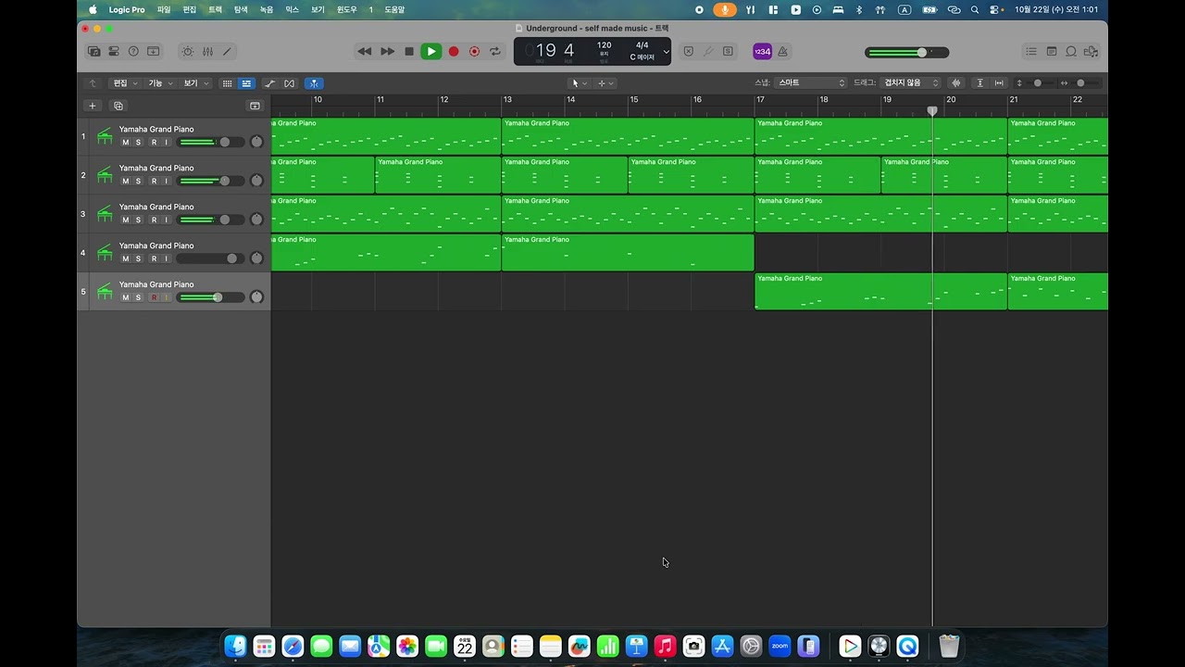This screenshot has height=667, width=1185.
Task: Toggle the metronome click
Action: pos(782,52)
